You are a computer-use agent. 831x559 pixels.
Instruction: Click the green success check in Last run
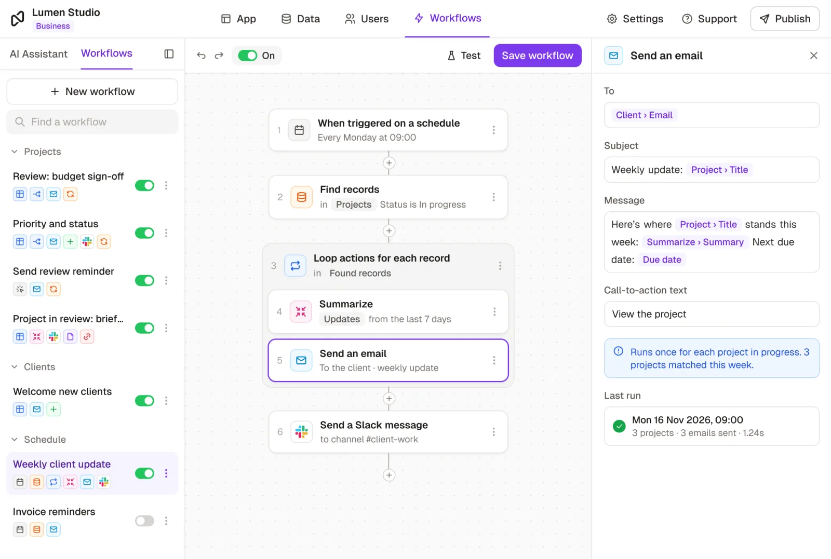(619, 426)
